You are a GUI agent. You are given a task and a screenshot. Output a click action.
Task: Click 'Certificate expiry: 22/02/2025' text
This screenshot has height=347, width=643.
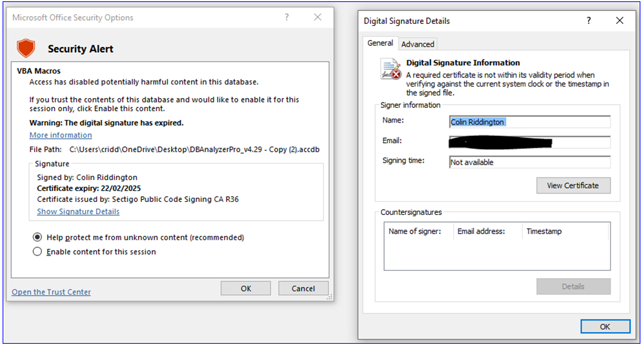89,188
